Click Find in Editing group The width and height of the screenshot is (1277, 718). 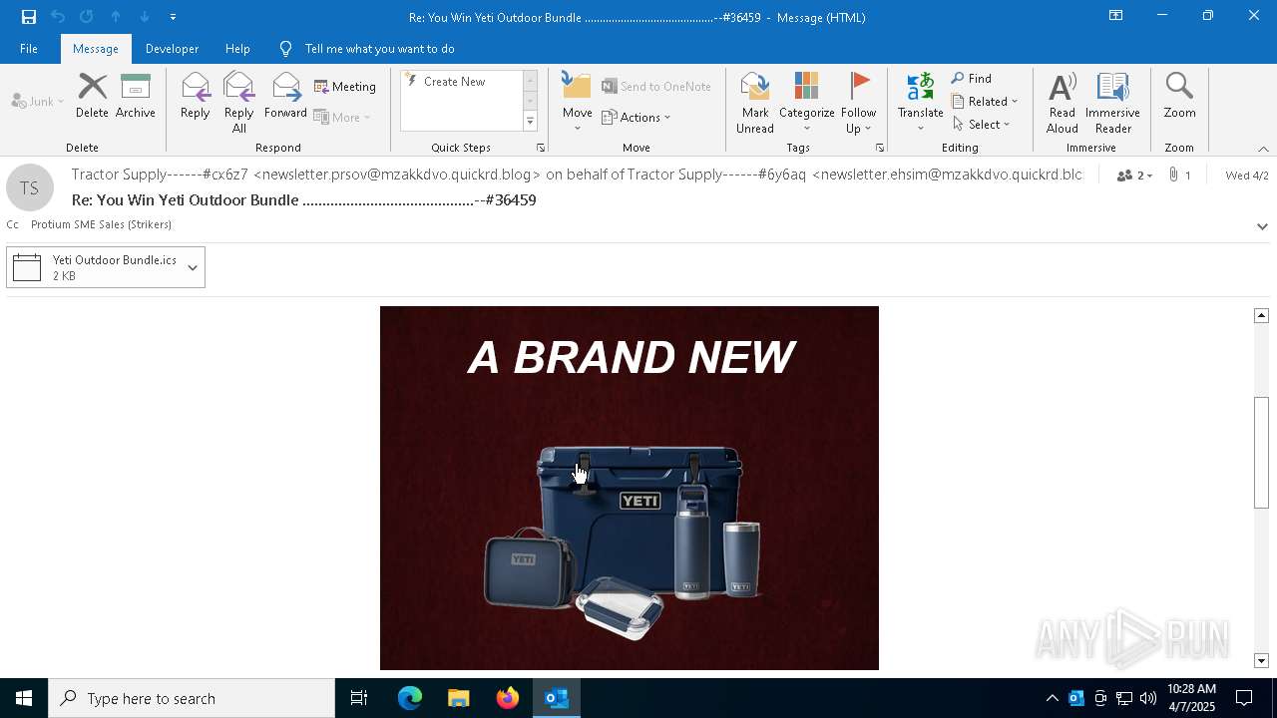pos(972,79)
